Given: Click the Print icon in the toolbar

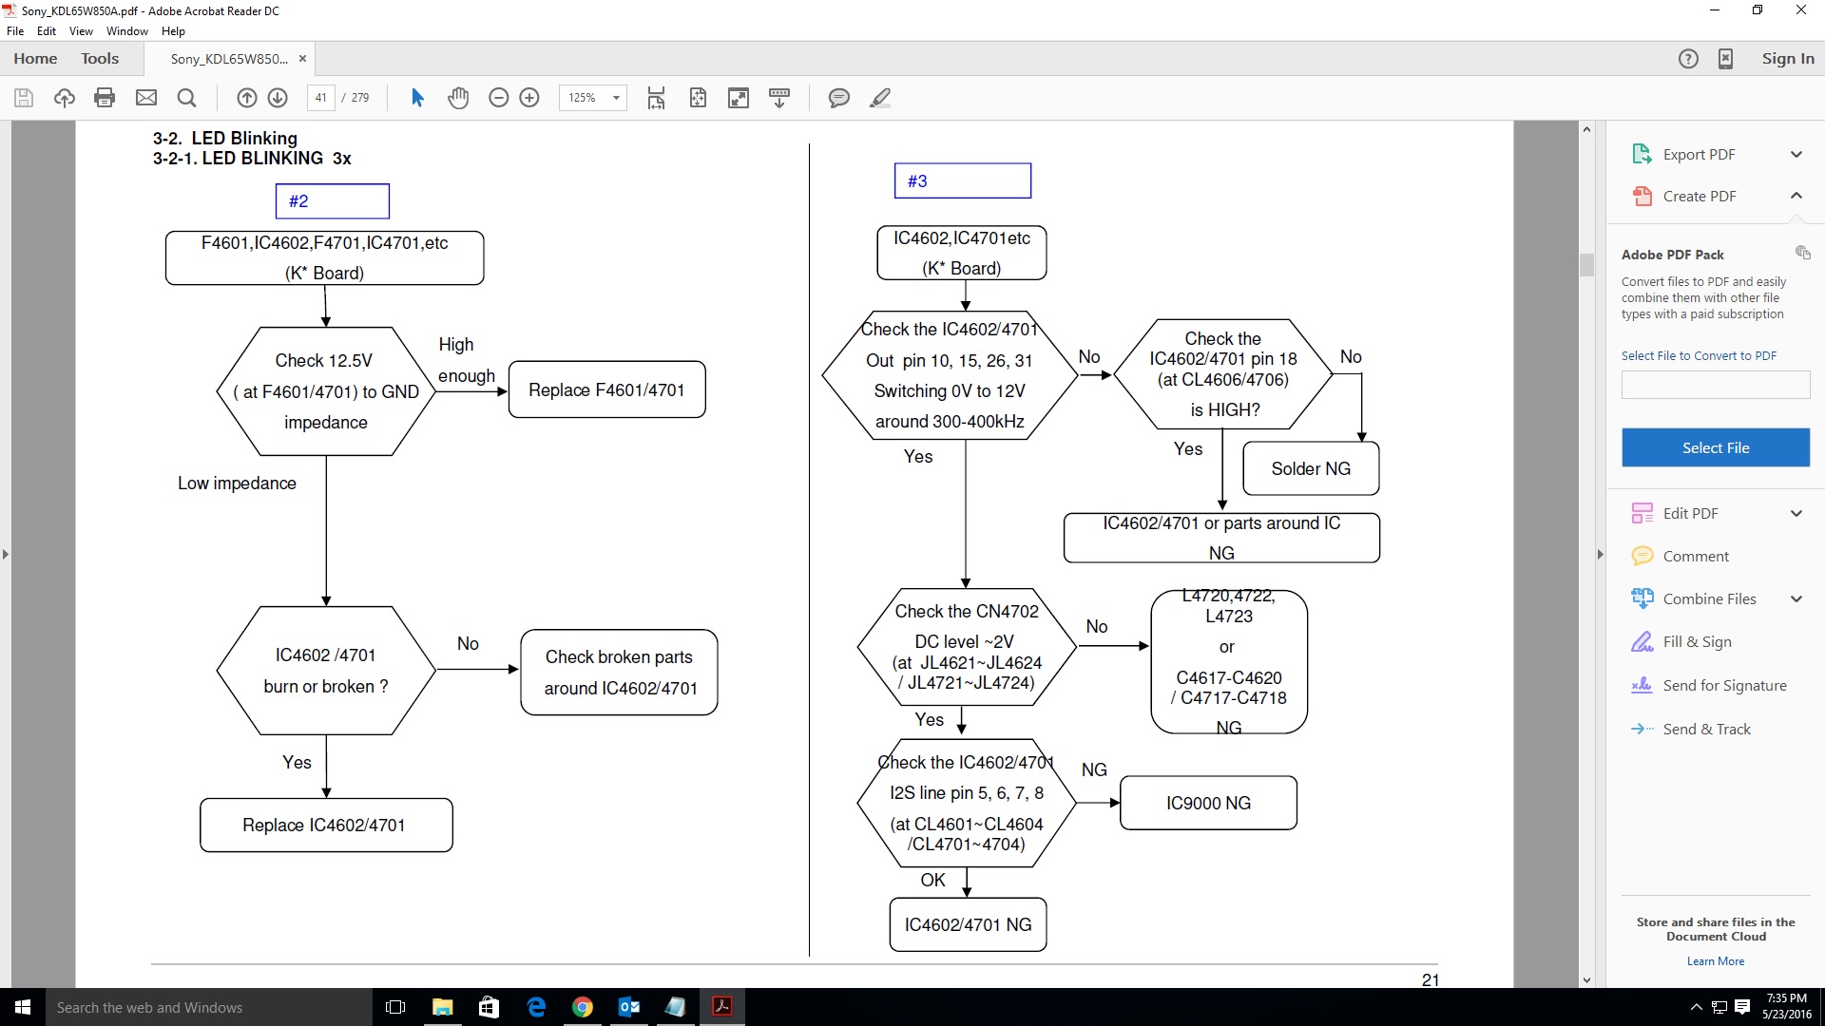Looking at the screenshot, I should pyautogui.click(x=105, y=98).
